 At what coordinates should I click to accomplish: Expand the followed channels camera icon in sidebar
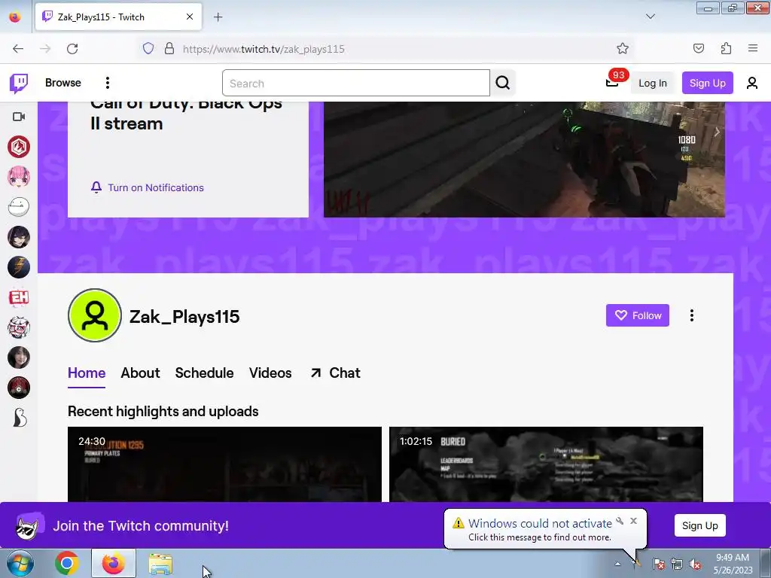pos(19,117)
